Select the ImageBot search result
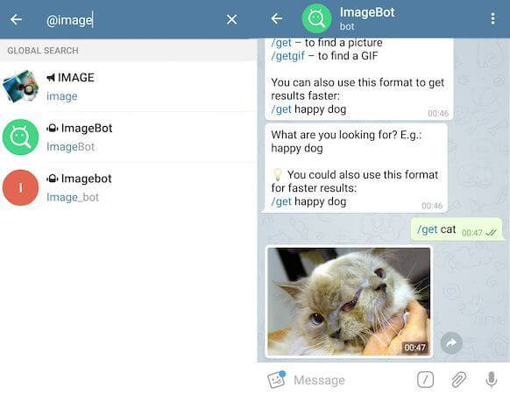Image resolution: width=510 pixels, height=394 pixels. (128, 137)
